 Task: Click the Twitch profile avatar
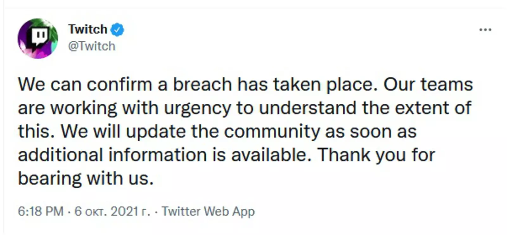click(x=38, y=38)
